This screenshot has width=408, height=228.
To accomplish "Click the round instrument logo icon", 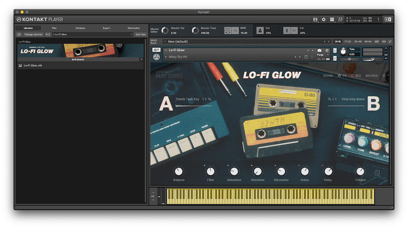I will 156,57.
